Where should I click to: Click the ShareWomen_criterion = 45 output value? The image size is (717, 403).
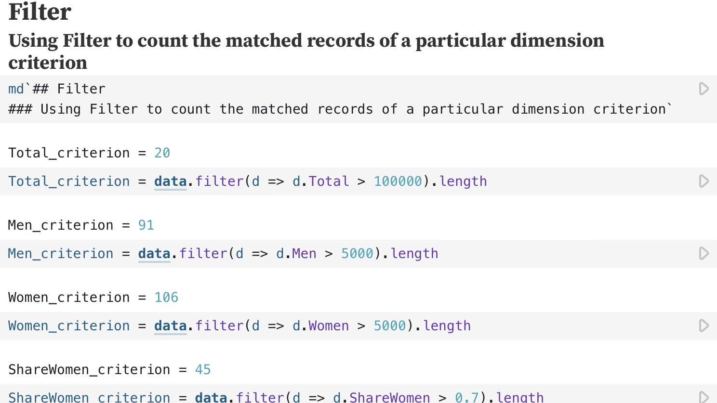click(x=203, y=370)
